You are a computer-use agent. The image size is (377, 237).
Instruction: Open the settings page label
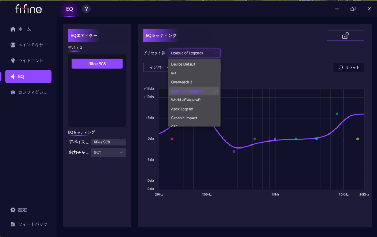click(x=22, y=210)
